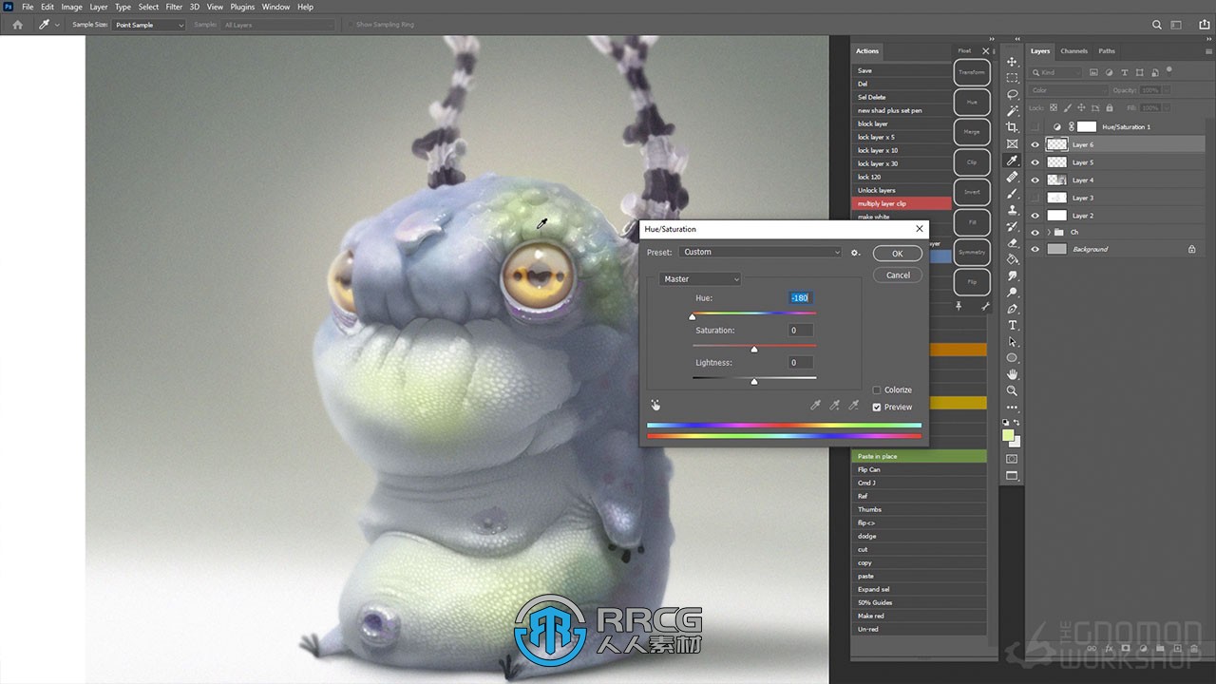Open Hue/Saturation preset options gear

[855, 253]
